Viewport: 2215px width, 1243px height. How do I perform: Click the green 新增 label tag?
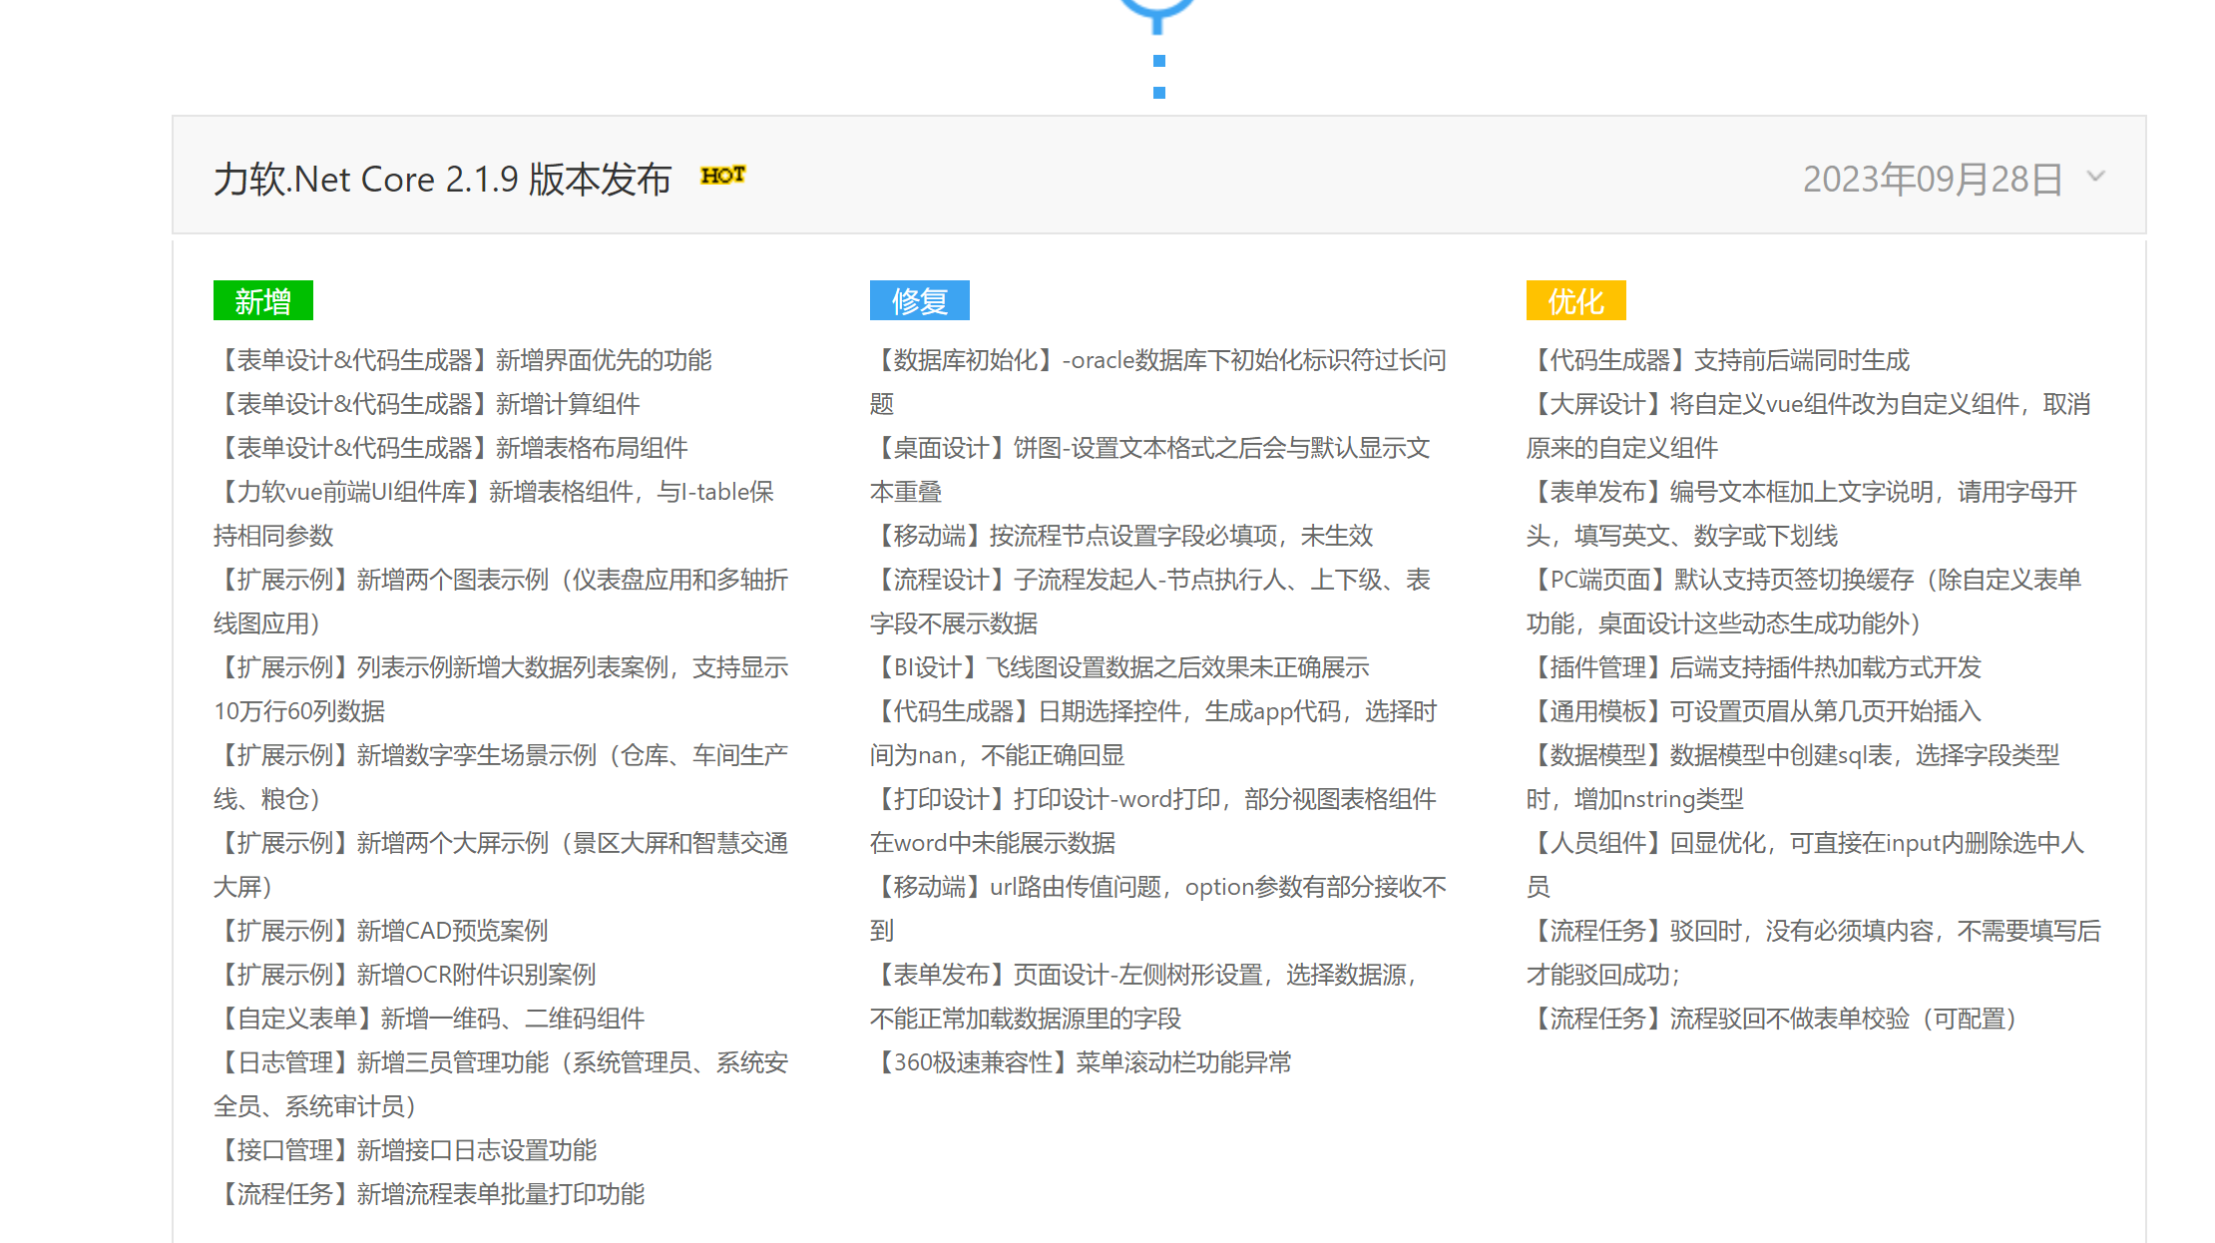[x=263, y=300]
